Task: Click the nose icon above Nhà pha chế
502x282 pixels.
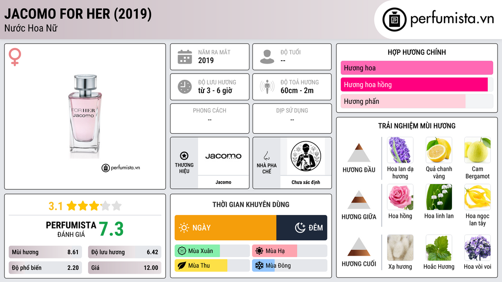Action: click(266, 156)
